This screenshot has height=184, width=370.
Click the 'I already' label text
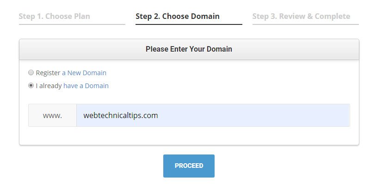coord(49,86)
